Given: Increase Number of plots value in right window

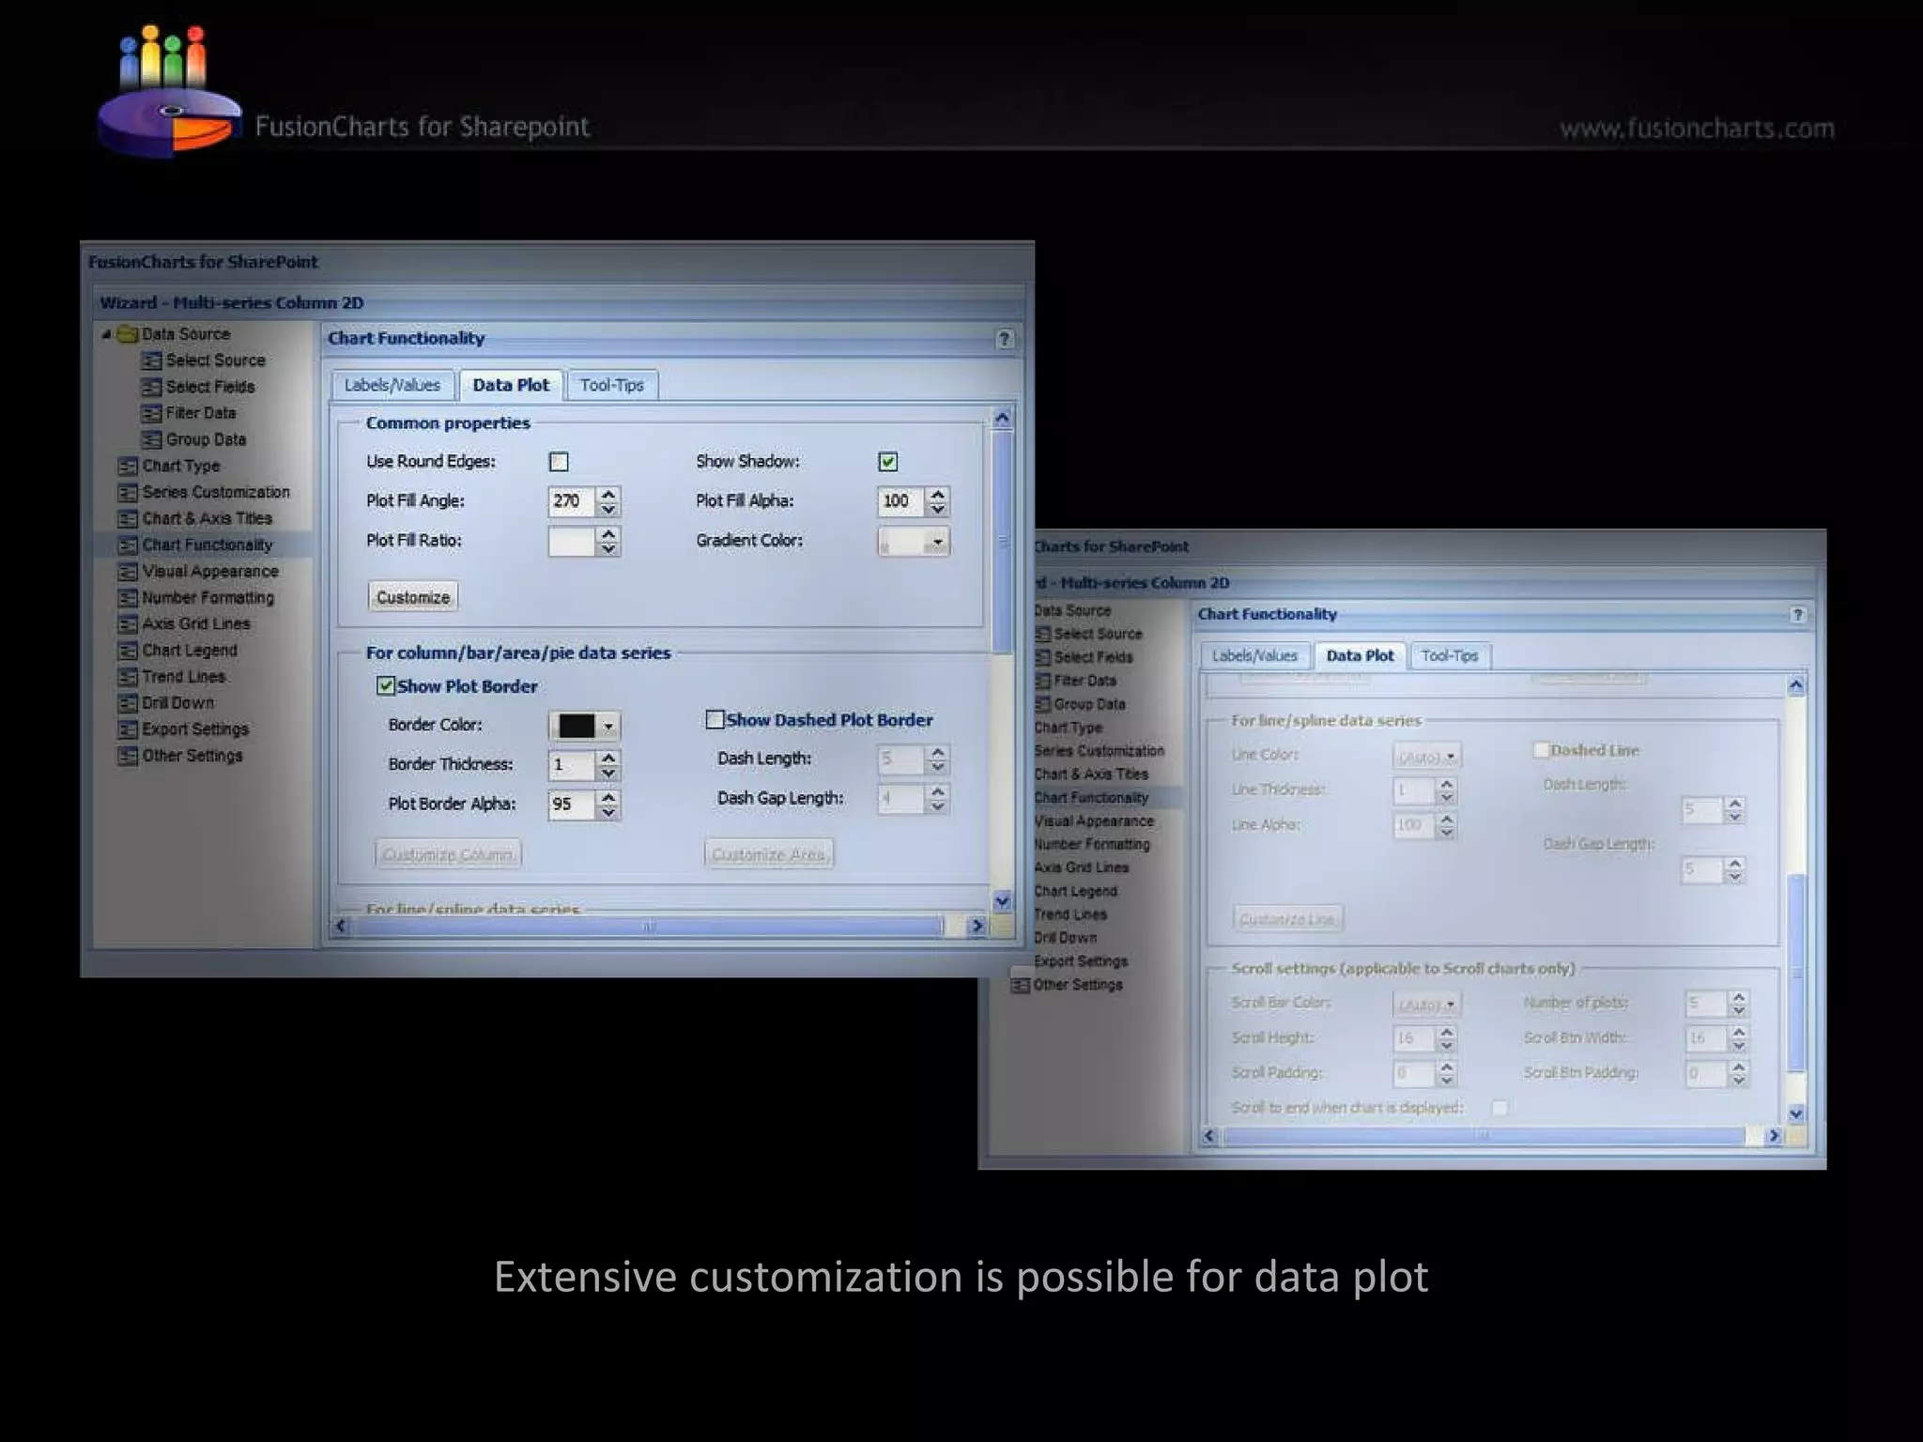Looking at the screenshot, I should (1739, 998).
